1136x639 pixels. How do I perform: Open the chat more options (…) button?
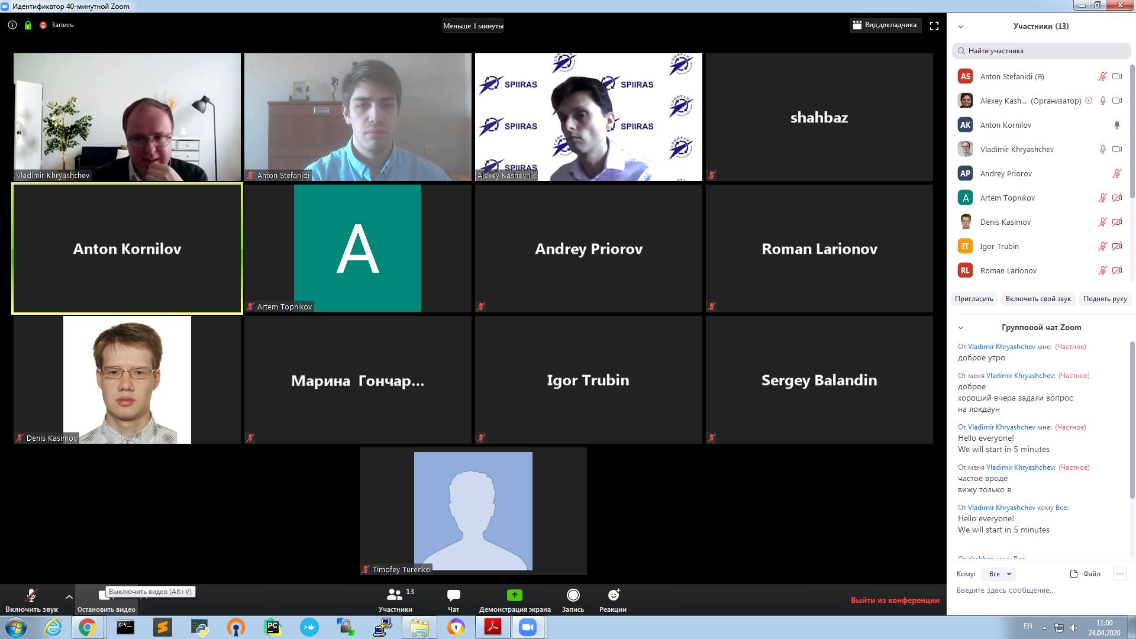tap(1119, 573)
